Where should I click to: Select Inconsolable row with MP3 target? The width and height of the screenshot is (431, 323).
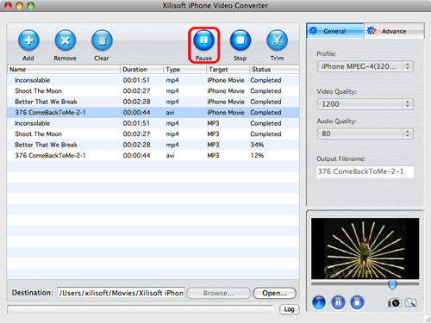(153, 123)
